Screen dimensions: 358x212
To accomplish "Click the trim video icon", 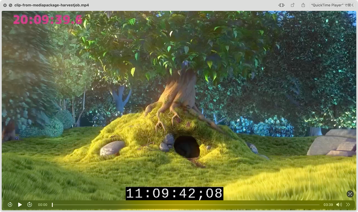I will (282, 5).
